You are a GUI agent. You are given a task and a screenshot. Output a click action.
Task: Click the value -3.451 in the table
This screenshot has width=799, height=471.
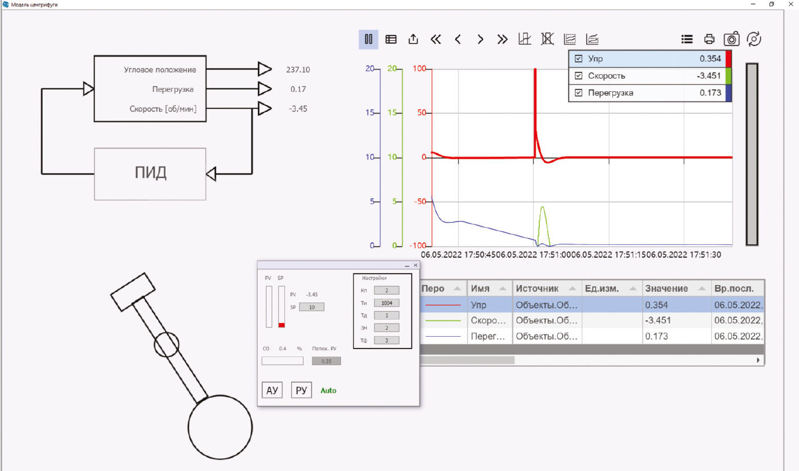click(x=658, y=320)
